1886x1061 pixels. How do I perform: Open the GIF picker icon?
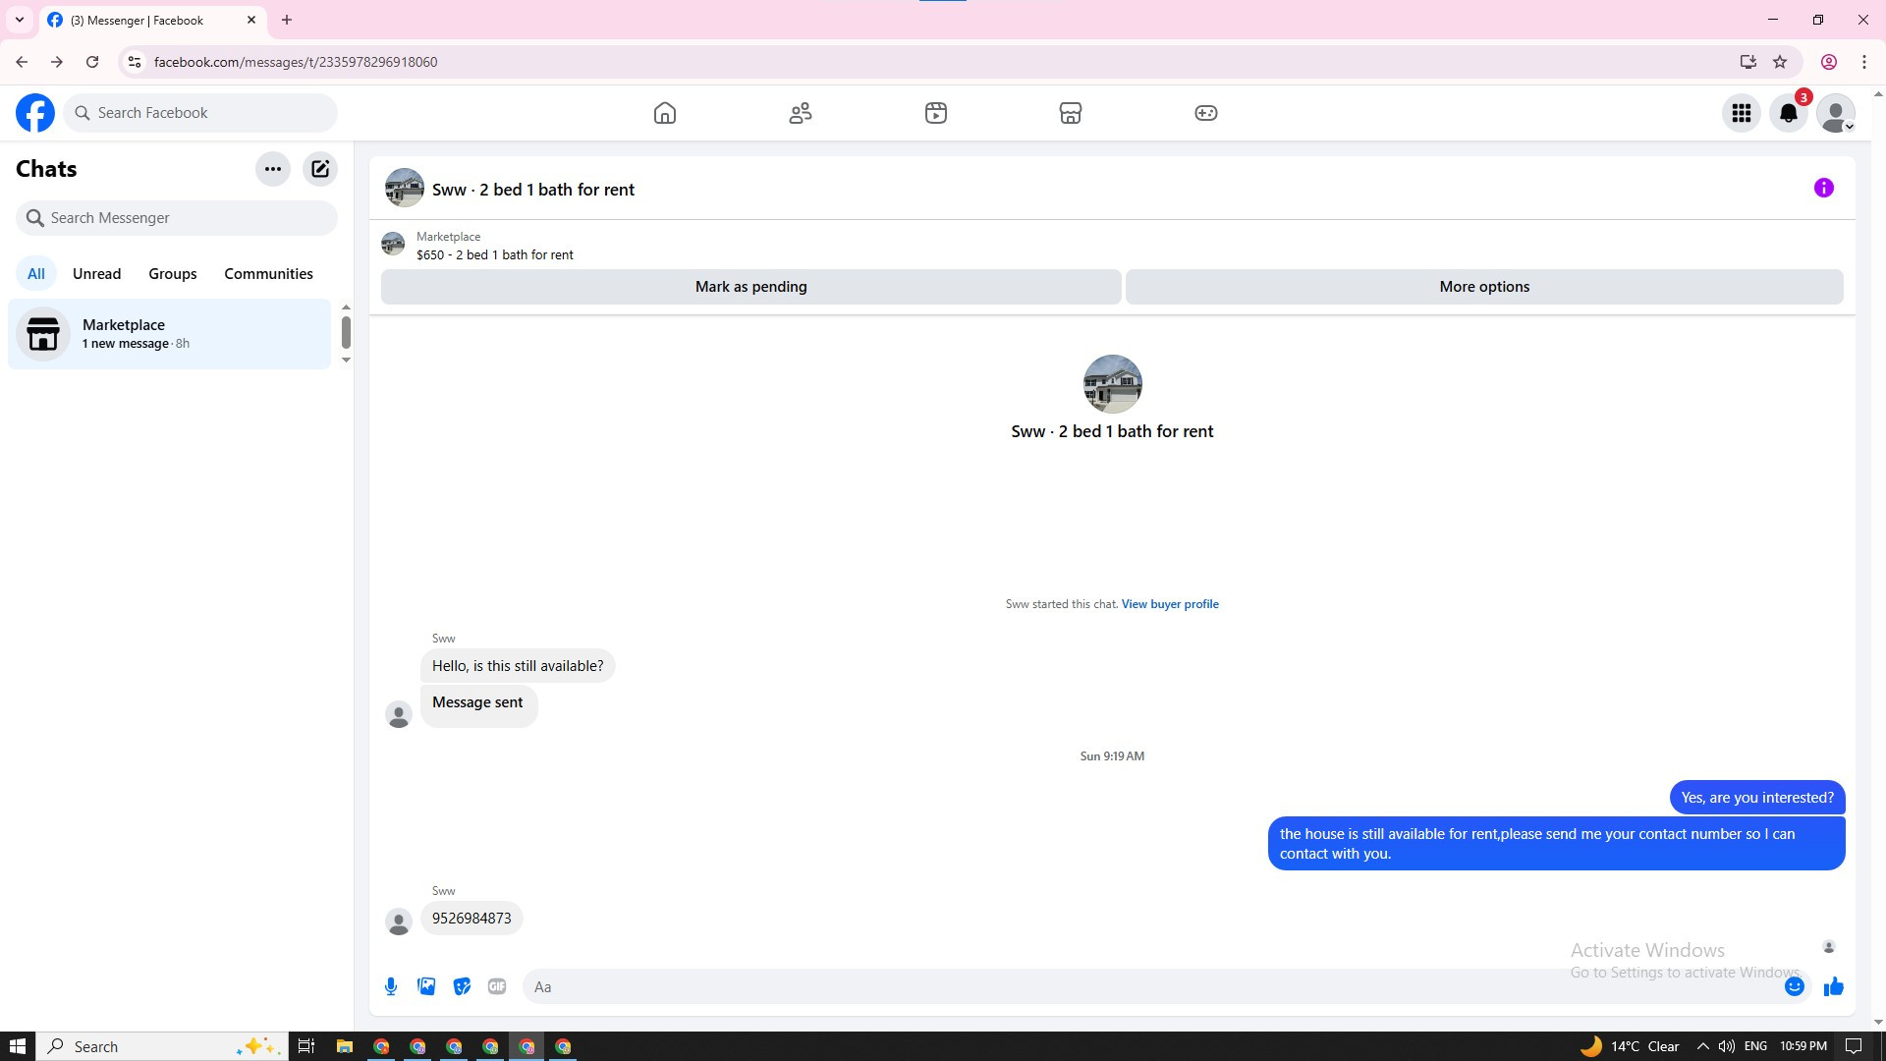click(x=497, y=986)
